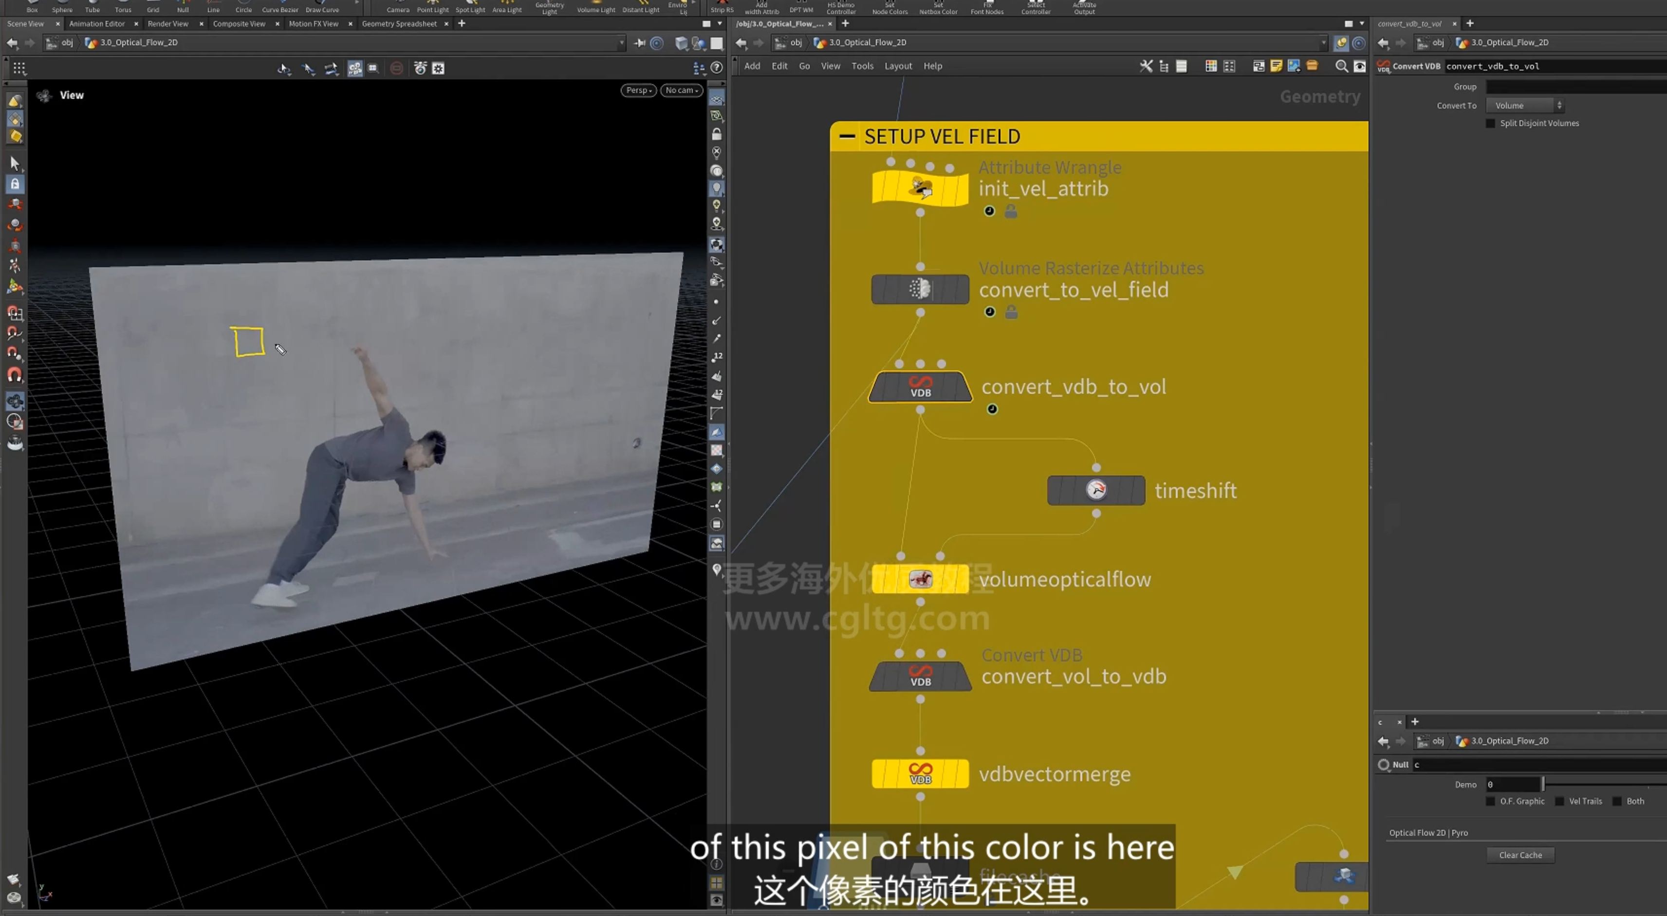Open the Layout menu in network editor
Image resolution: width=1667 pixels, height=916 pixels.
point(898,66)
